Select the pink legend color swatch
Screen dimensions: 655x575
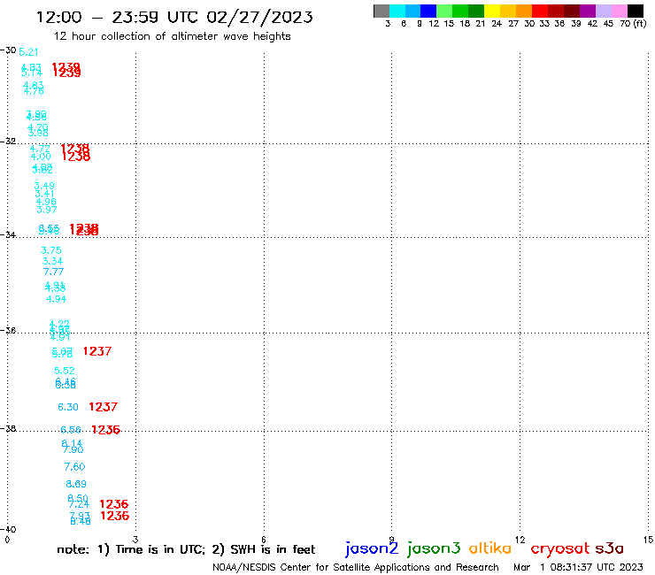click(620, 11)
